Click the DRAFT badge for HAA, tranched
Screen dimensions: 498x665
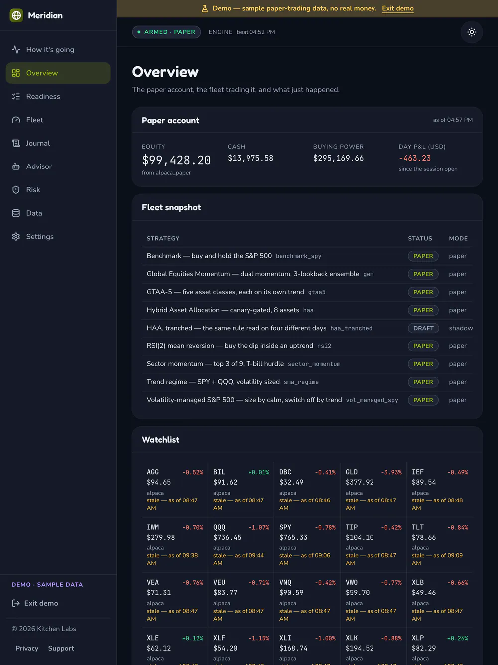(x=423, y=328)
